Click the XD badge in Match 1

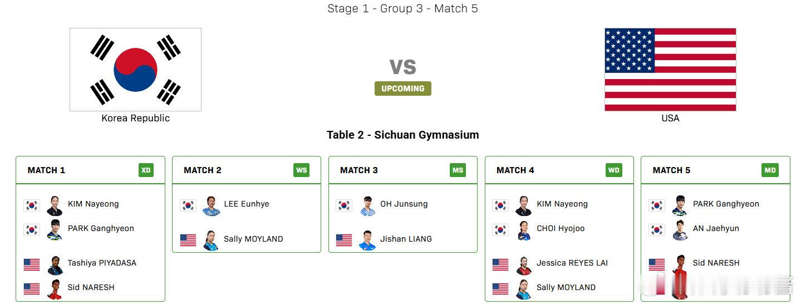click(x=146, y=170)
